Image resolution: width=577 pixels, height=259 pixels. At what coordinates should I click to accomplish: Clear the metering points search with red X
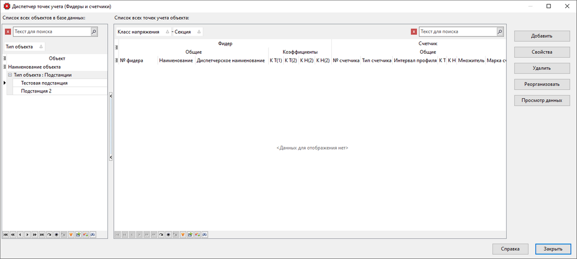414,32
